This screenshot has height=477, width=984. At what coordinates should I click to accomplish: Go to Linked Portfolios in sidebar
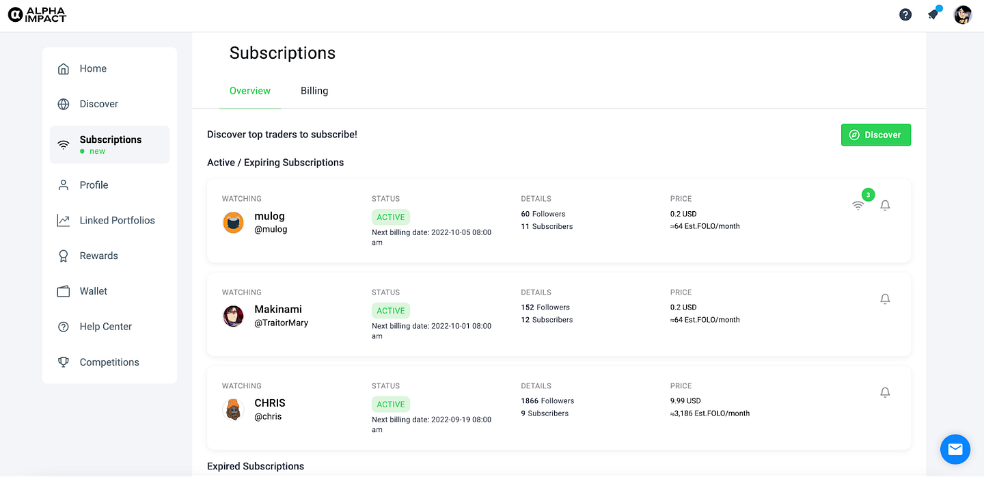coord(117,220)
